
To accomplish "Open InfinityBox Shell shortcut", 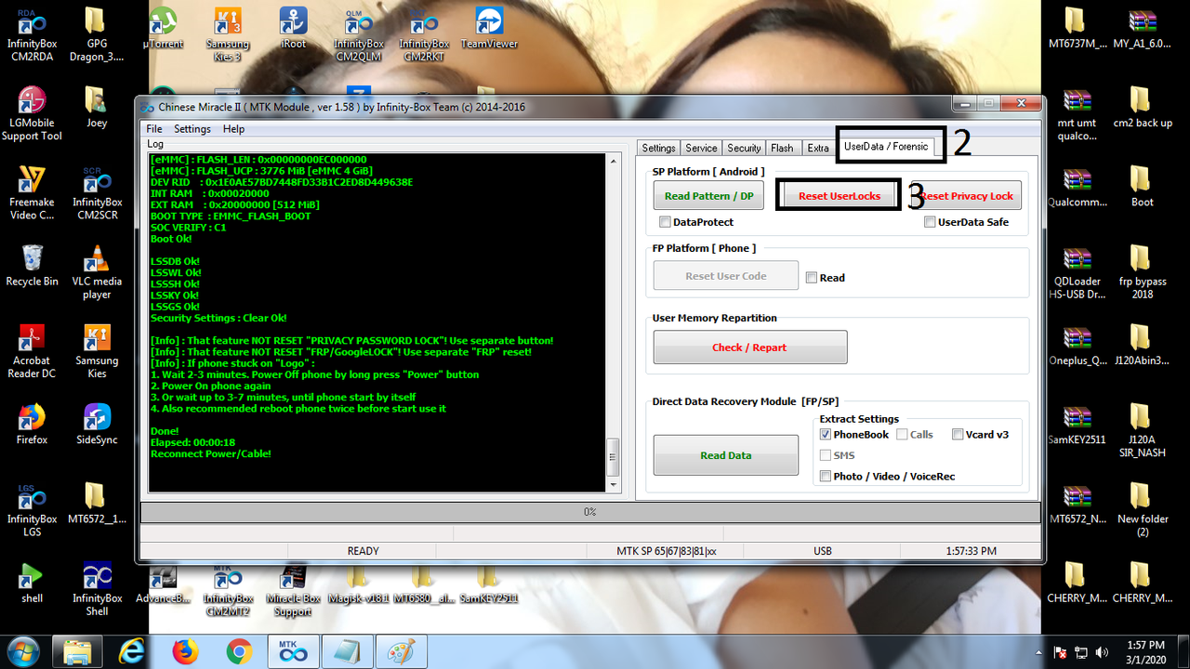I will 97,588.
